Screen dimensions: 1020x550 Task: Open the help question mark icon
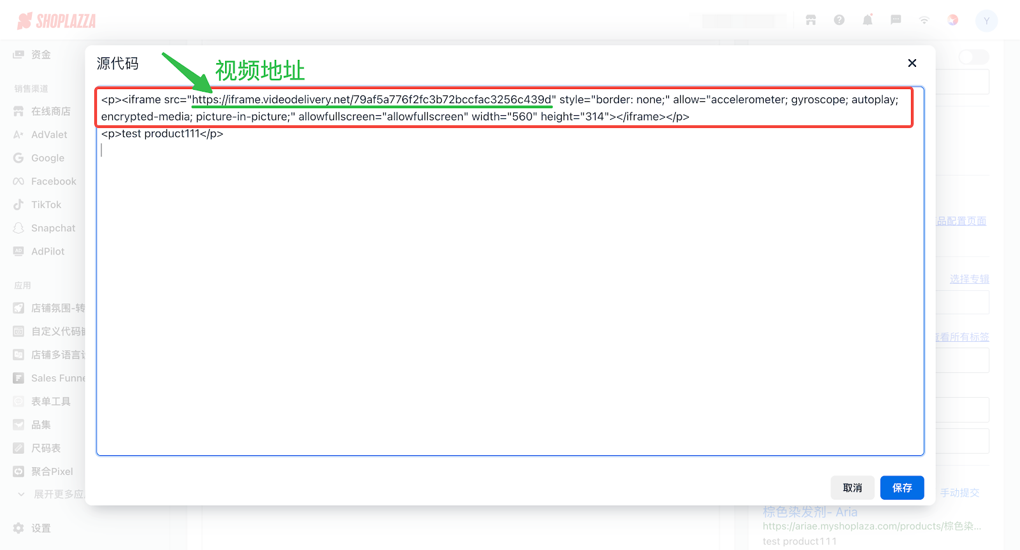(x=839, y=20)
